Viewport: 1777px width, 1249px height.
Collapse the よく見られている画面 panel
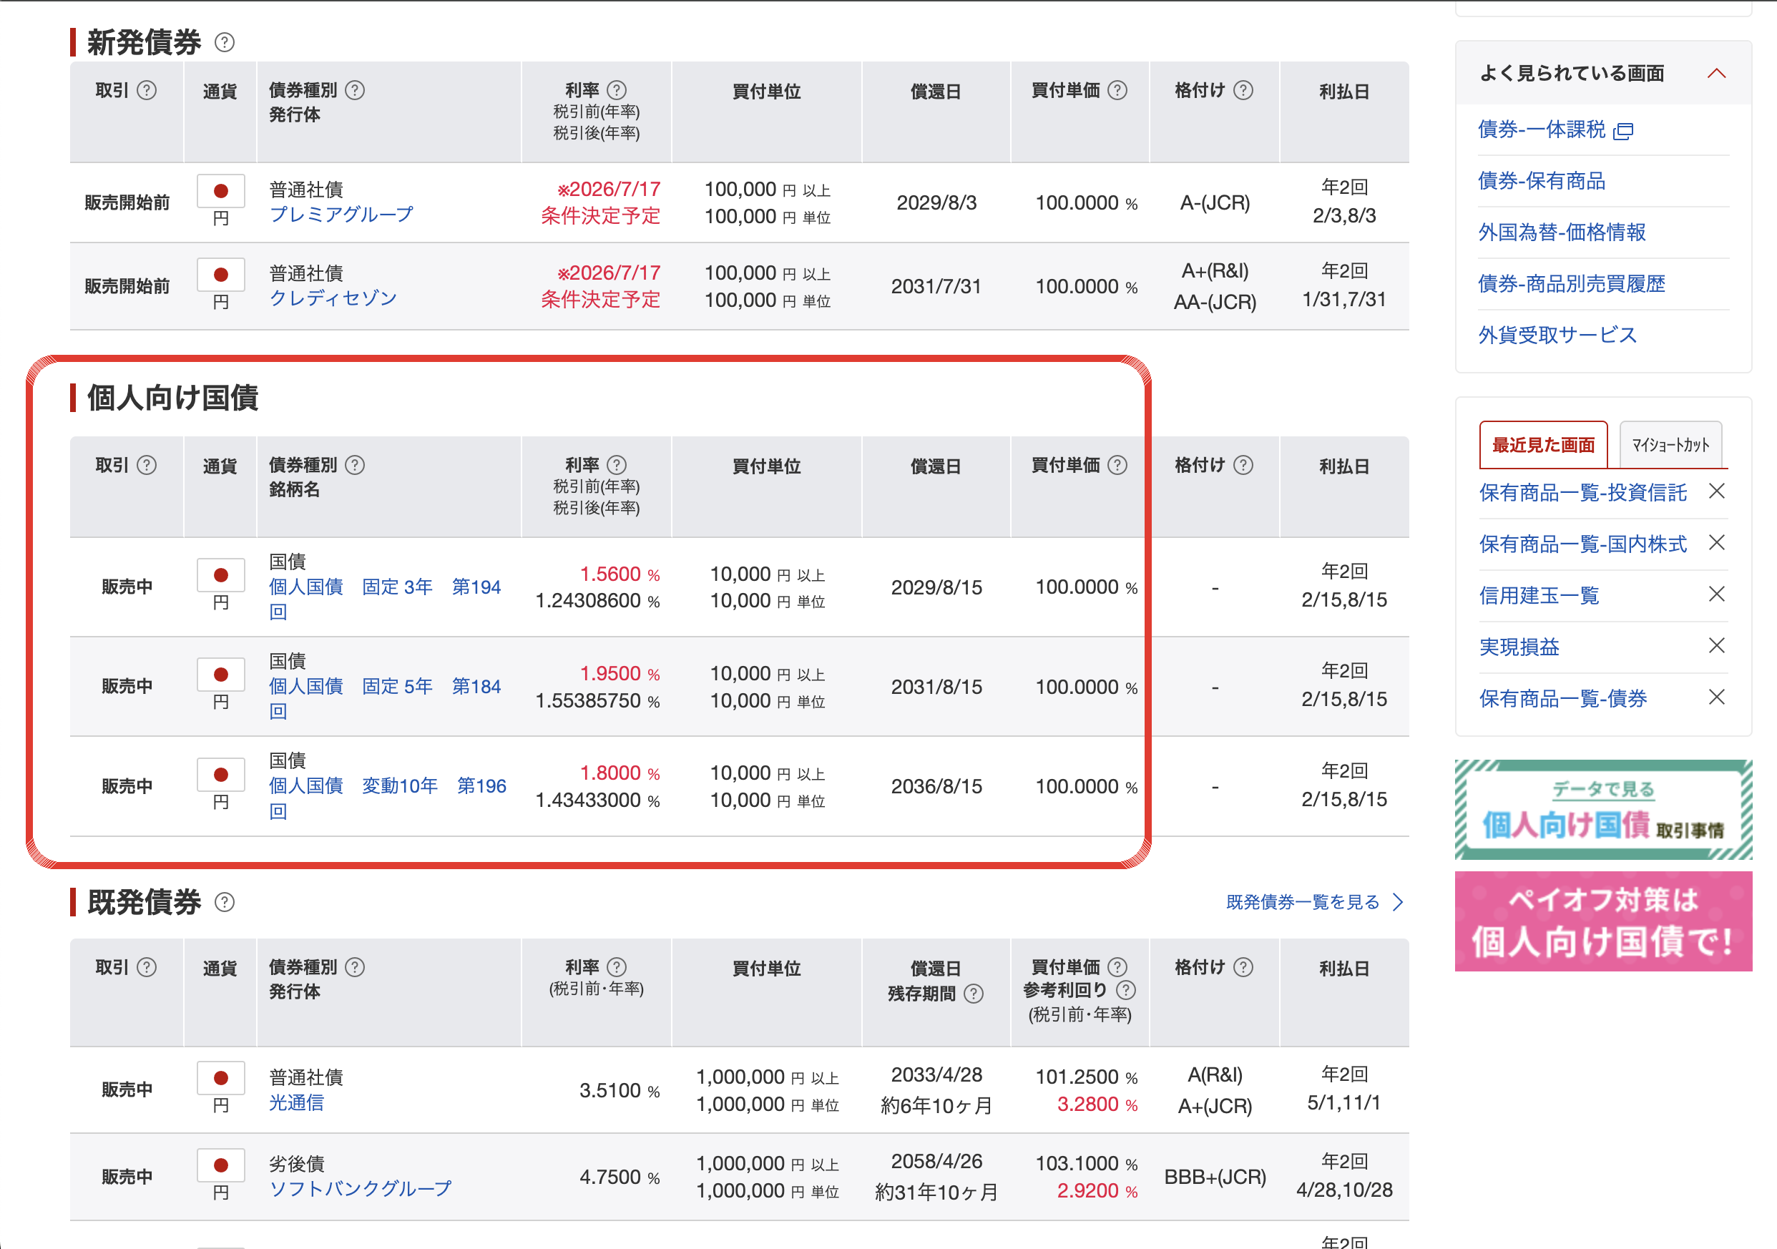[x=1717, y=74]
